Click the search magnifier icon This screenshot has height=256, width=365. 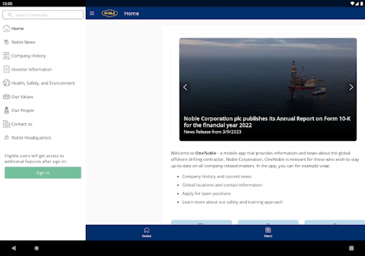10,15
